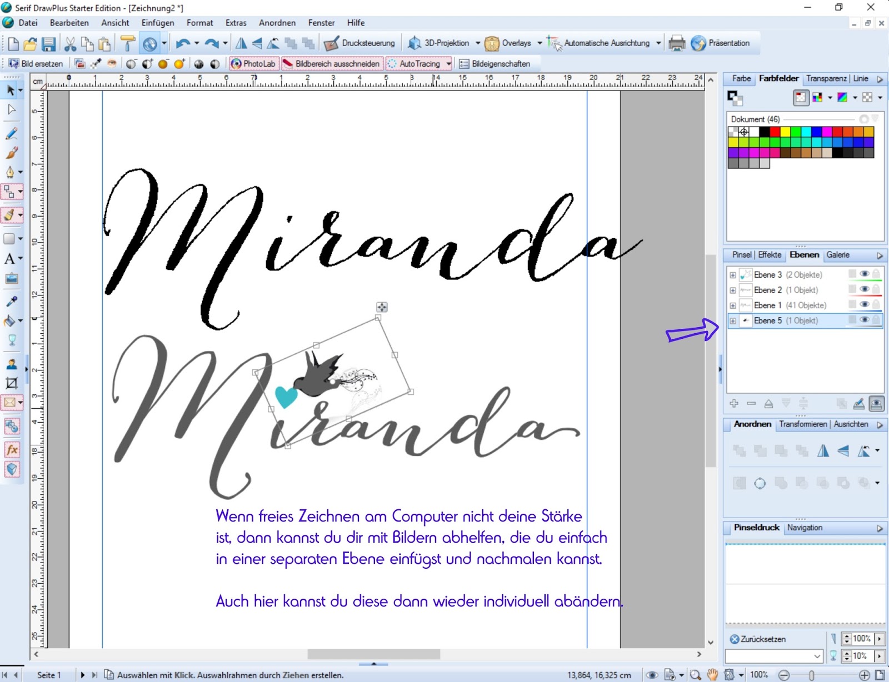This screenshot has height=682, width=889.
Task: Flip horizontal in Anordnen panel
Action: click(823, 451)
